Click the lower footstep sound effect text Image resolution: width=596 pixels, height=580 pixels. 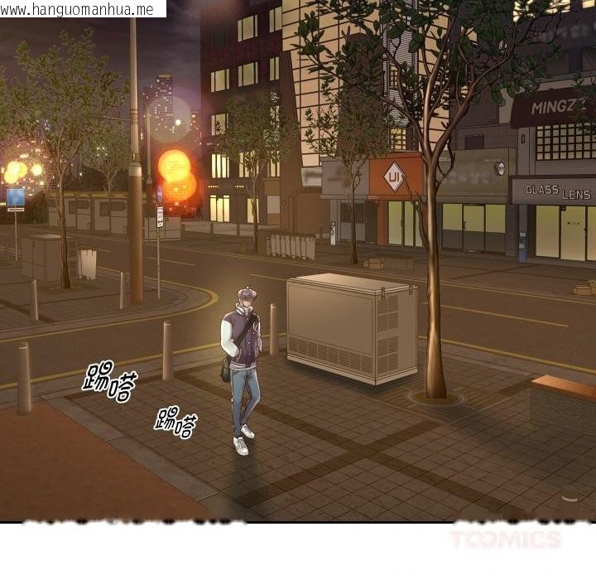tap(175, 423)
